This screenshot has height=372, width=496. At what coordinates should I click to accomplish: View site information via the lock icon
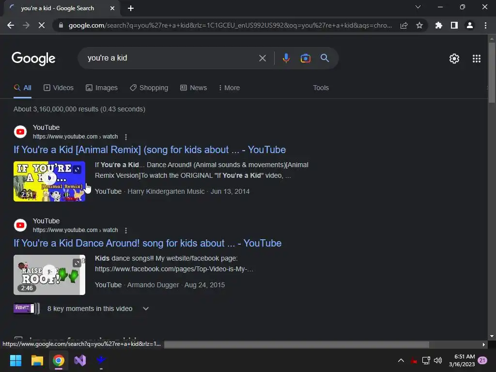61,25
